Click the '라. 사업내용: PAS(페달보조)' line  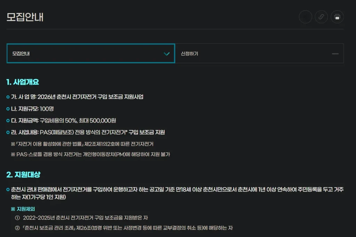pyautogui.click(x=86, y=132)
